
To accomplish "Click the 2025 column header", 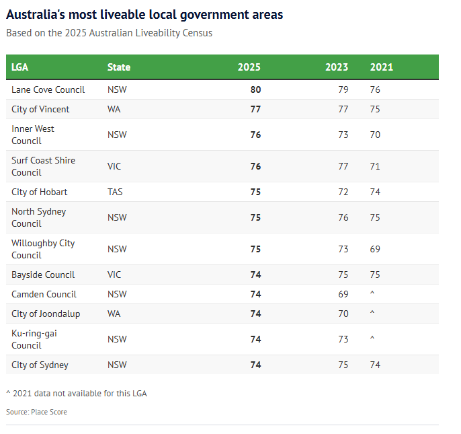I will [x=249, y=67].
